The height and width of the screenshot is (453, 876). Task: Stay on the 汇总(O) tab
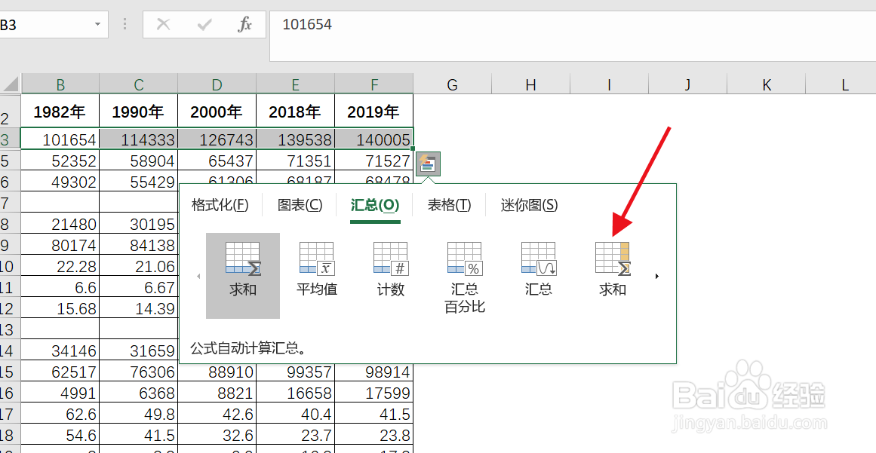(374, 204)
